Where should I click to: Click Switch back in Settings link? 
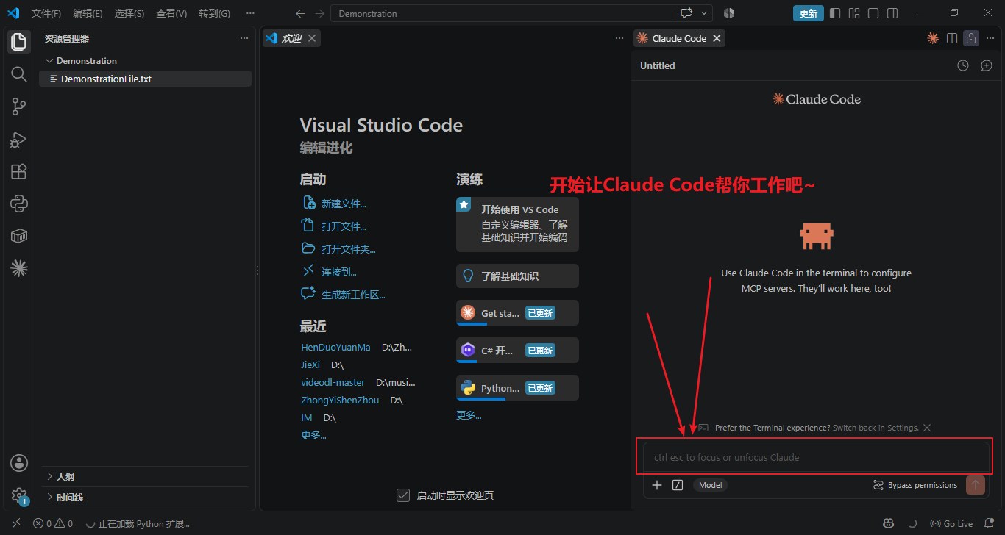876,428
